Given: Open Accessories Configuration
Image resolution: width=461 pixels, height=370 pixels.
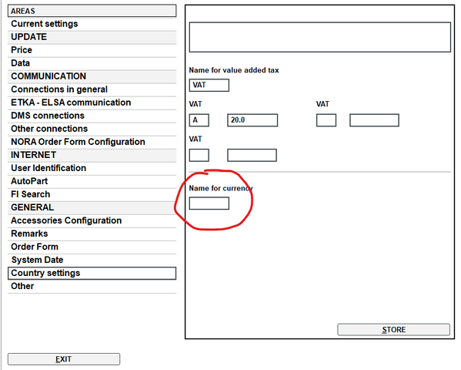Looking at the screenshot, I should [x=92, y=220].
